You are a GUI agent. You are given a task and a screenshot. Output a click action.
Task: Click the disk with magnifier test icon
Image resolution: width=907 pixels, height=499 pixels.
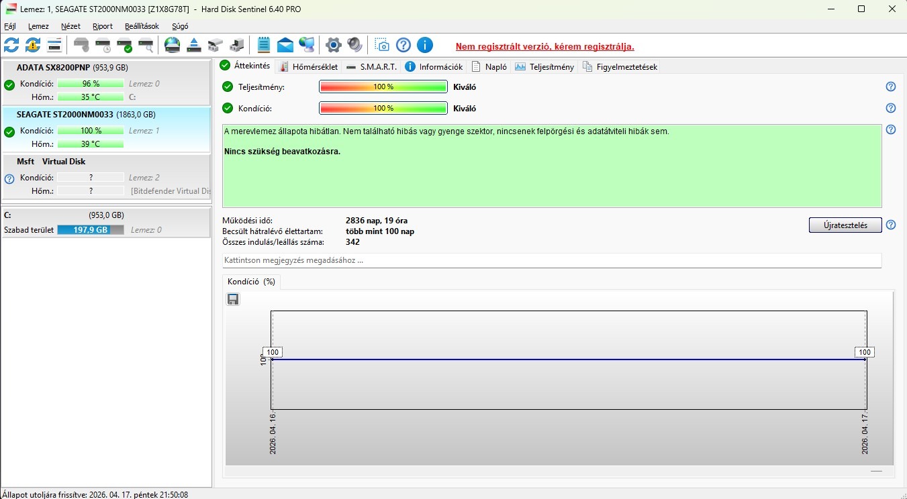(x=146, y=45)
